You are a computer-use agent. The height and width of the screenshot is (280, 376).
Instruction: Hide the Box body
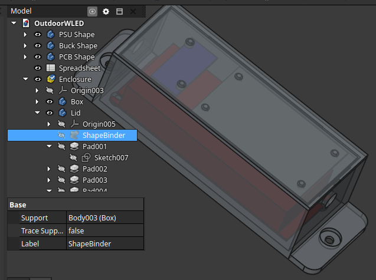click(x=50, y=101)
